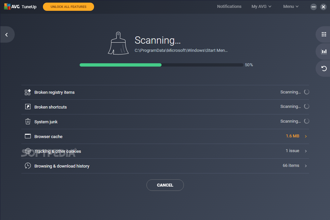Click the System junk scanning spinner
330x220 pixels.
307,121
